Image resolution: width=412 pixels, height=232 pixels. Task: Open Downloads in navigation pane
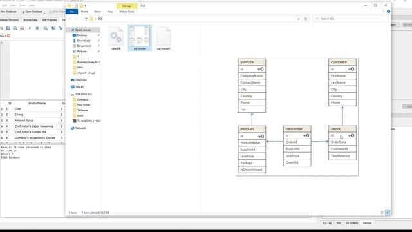84,41
